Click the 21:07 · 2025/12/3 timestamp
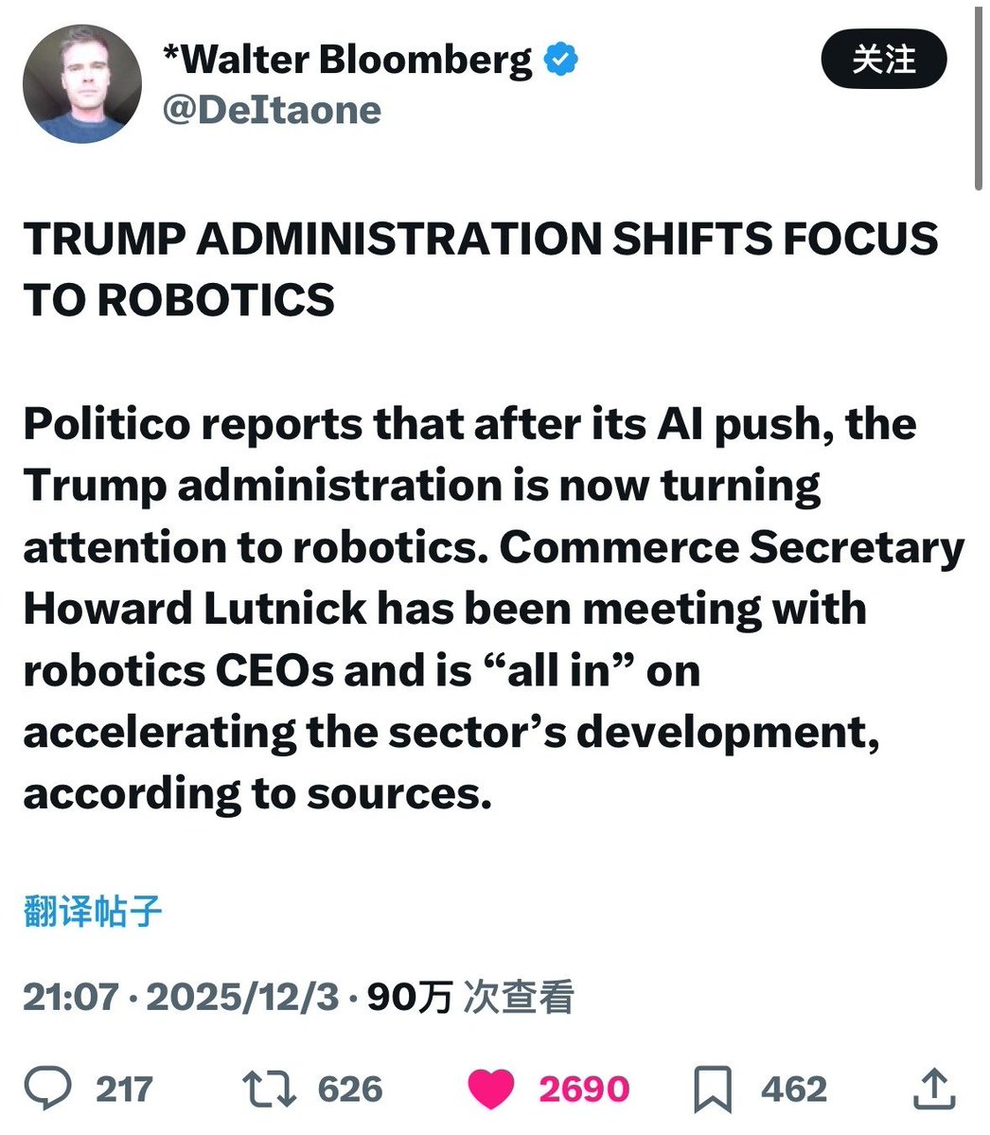 (181, 997)
